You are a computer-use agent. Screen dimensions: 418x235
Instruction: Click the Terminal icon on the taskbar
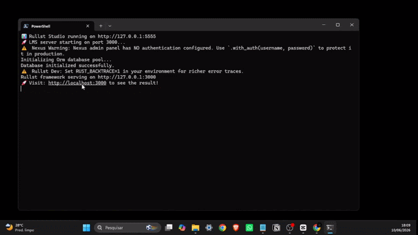[330, 228]
